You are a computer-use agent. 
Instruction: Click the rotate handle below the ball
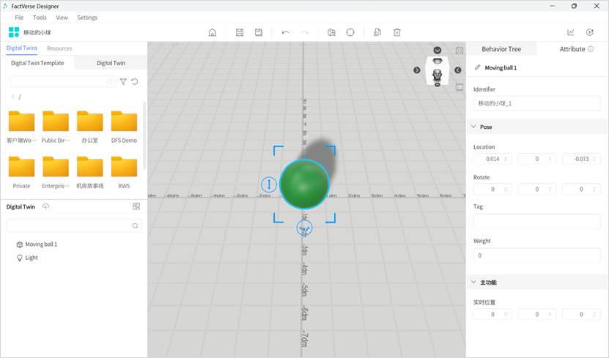point(304,228)
